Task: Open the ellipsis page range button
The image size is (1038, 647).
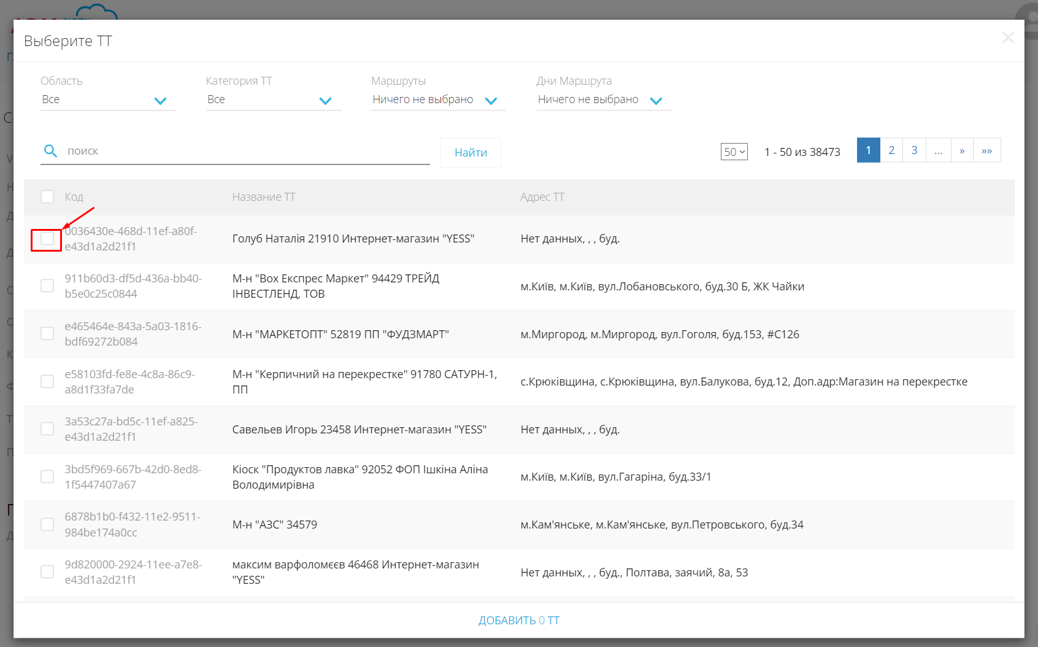Action: (938, 150)
